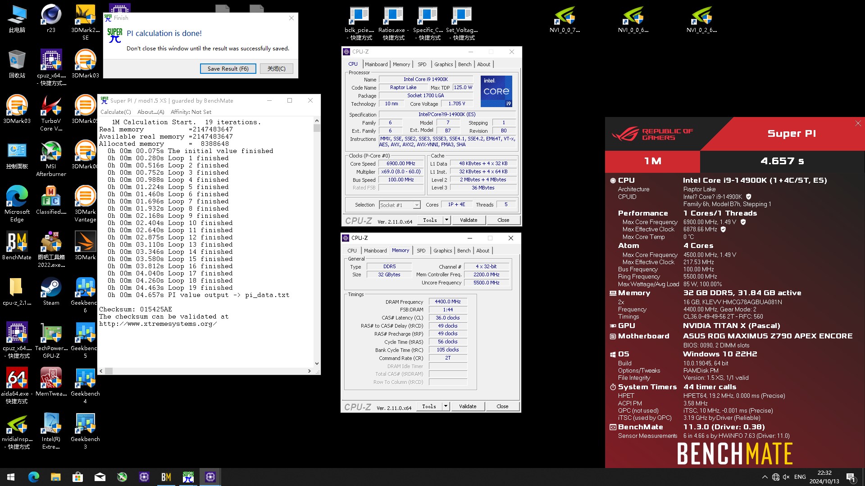Switch to Mainboard tab in top CPU-Z
Screen dimensions: 865x486
click(376, 64)
